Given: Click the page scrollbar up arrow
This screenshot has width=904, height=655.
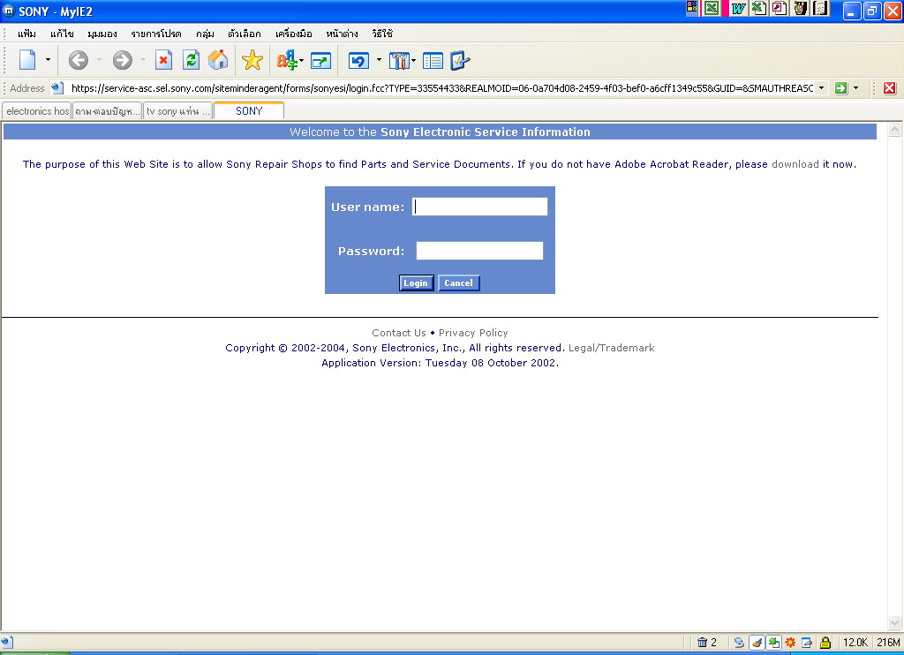Looking at the screenshot, I should (894, 129).
